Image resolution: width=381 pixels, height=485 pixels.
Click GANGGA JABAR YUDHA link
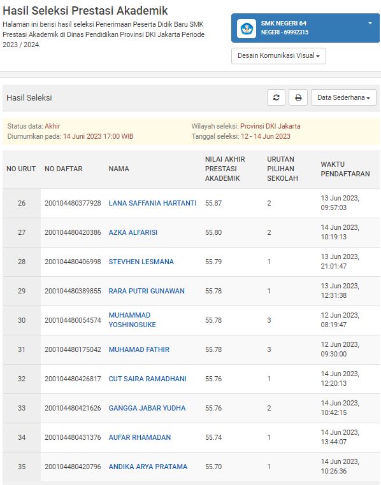pyautogui.click(x=147, y=408)
